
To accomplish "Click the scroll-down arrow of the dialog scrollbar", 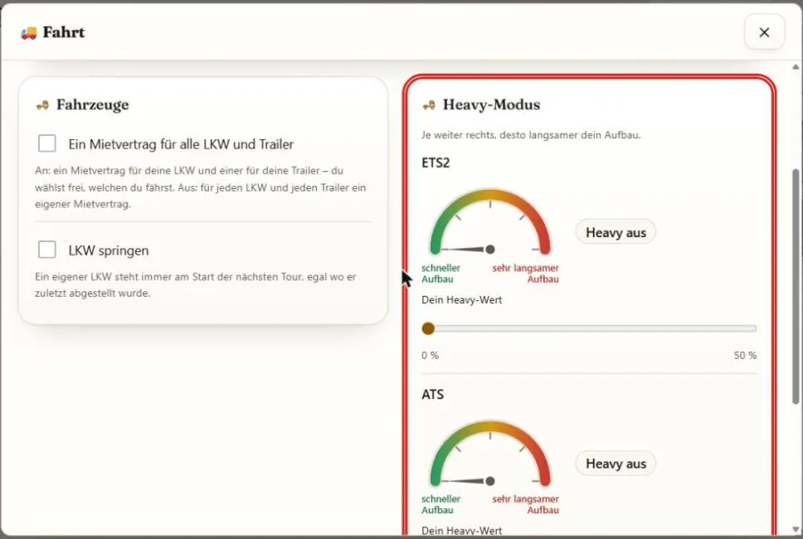I will point(796,529).
